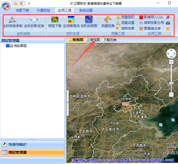
Task: Minimize the 91卫图助手 window
Action: 158,3
